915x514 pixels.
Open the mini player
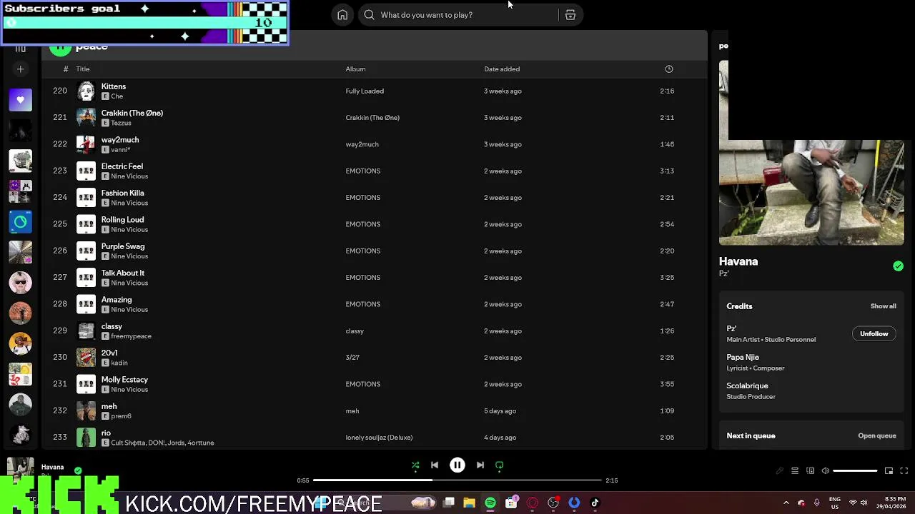pos(889,471)
